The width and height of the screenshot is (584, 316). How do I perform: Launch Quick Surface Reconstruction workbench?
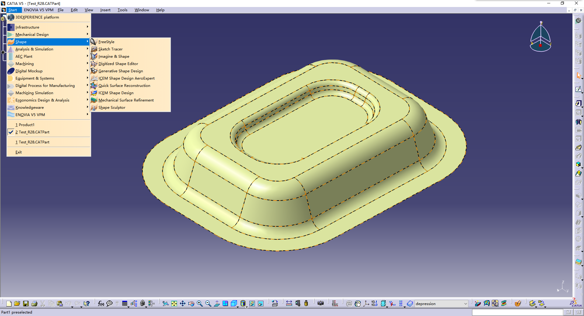pyautogui.click(x=130, y=86)
